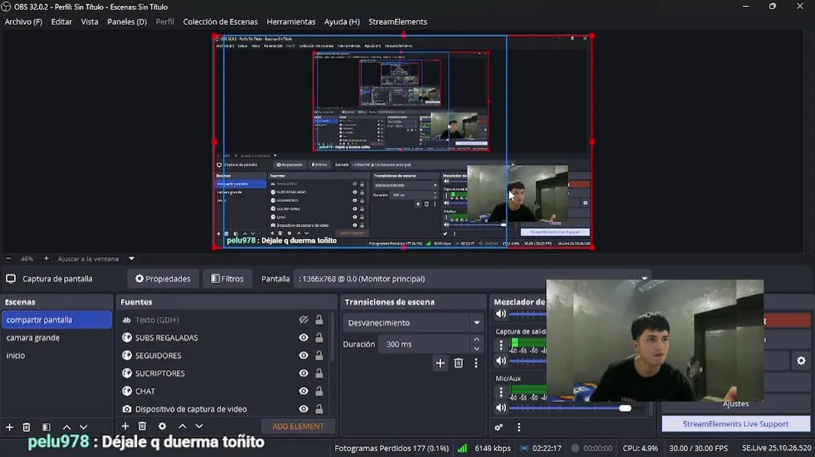Mute Captura de salida speaker icon

click(x=501, y=361)
